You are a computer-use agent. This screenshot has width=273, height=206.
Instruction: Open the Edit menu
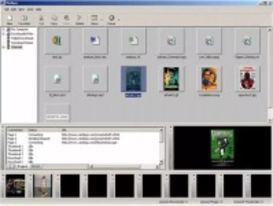[x=14, y=10]
